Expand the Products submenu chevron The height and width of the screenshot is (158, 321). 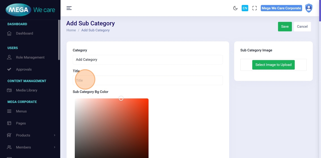pos(54,135)
